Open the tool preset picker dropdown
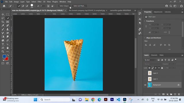The image size is (184, 103). point(13,6)
